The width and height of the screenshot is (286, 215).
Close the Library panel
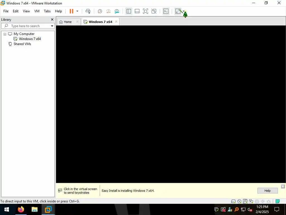click(x=52, y=19)
